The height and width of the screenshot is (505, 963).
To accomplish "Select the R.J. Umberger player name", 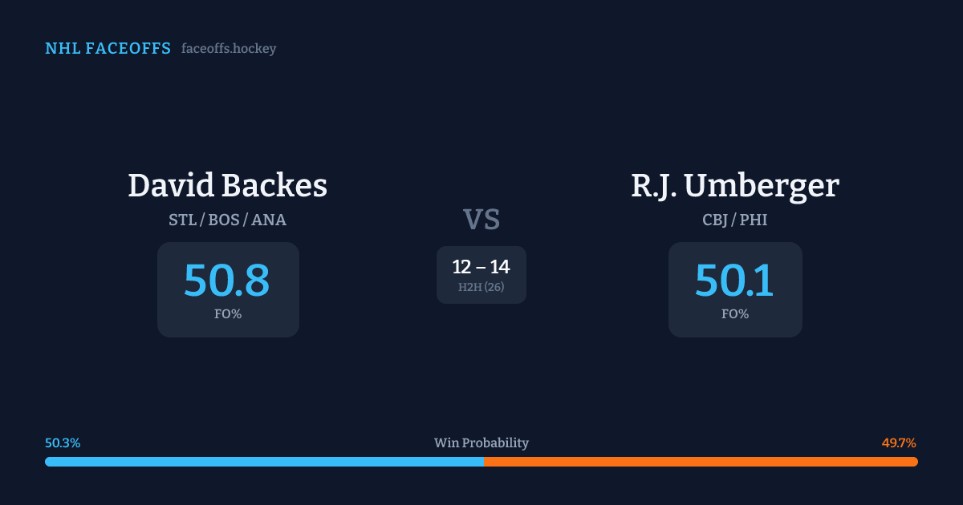I will click(x=735, y=186).
